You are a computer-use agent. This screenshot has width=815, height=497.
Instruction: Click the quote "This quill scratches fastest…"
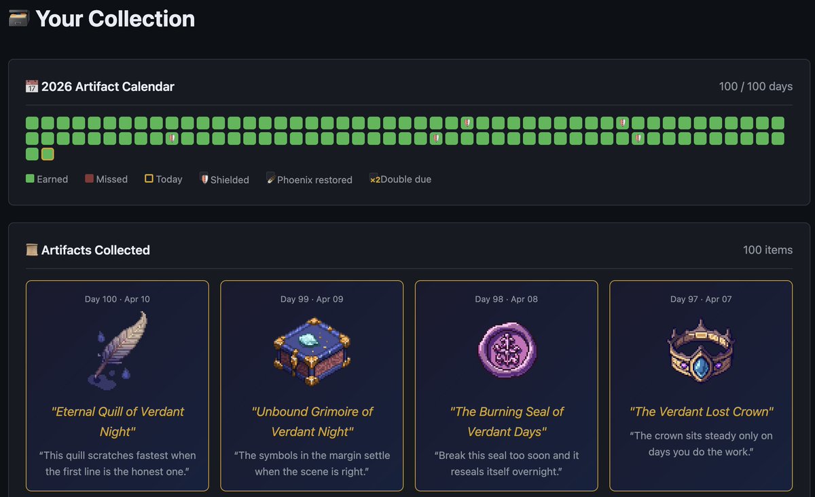tap(117, 463)
